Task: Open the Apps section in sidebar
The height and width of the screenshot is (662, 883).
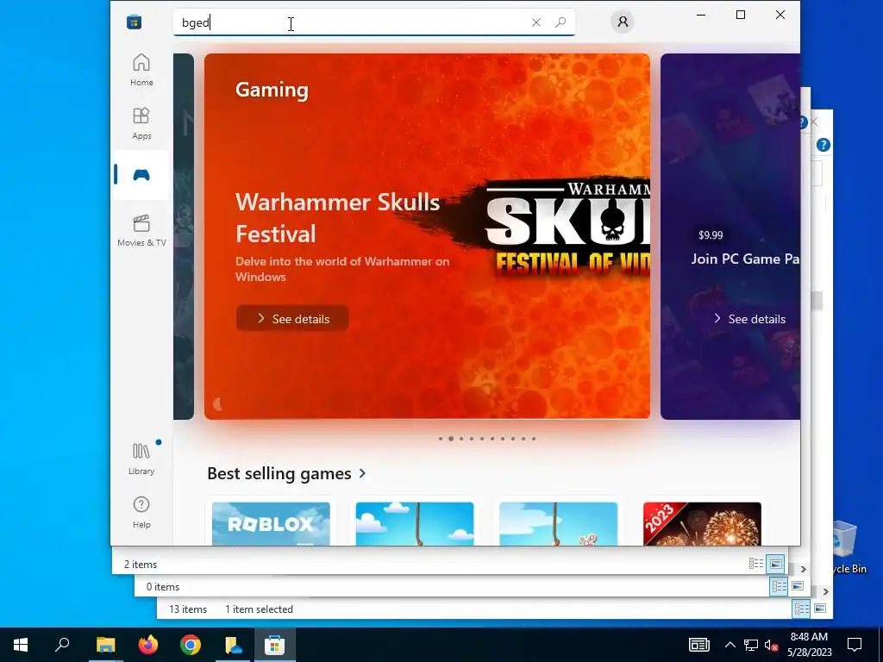Action: click(x=141, y=123)
